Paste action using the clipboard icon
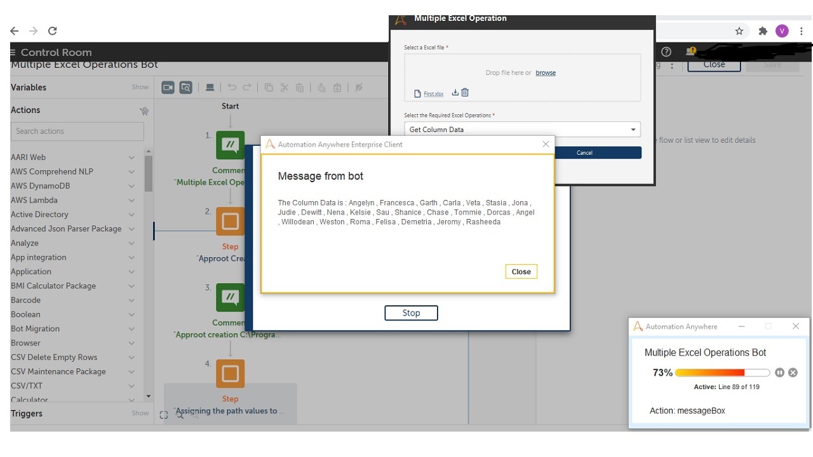Viewport: 813px width, 457px height. 300,88
